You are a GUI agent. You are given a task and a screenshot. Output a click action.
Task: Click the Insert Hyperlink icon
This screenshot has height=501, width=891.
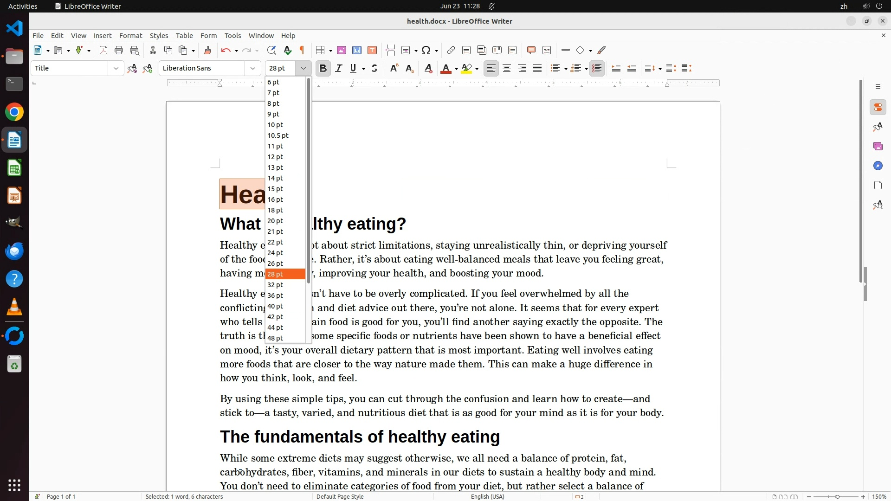451,50
